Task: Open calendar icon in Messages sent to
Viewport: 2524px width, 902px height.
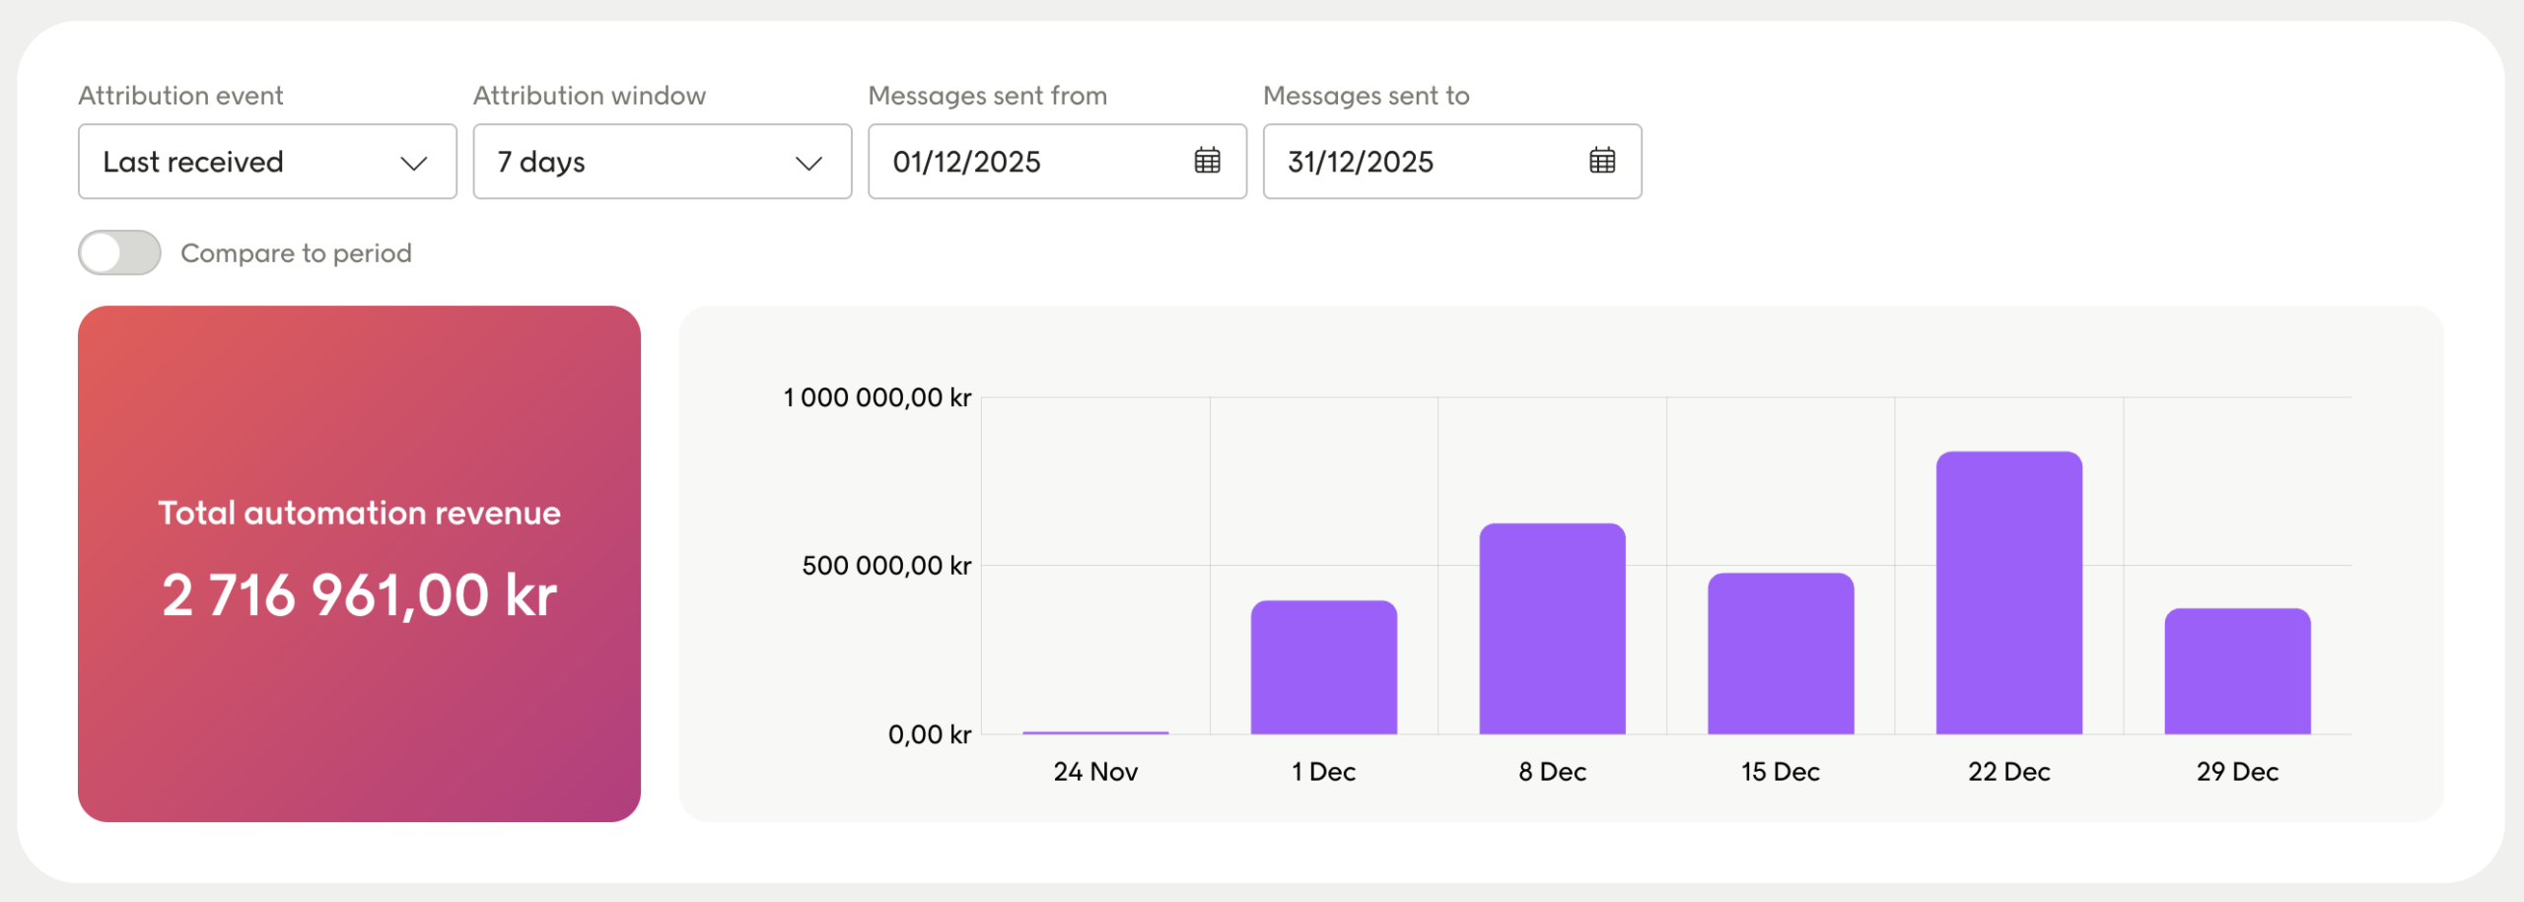Action: click(x=1602, y=161)
